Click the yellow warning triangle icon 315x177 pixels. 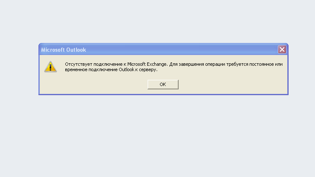(50, 67)
